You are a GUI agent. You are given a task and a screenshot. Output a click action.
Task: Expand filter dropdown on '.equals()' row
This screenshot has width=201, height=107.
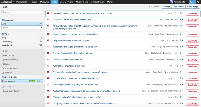coord(183,13)
